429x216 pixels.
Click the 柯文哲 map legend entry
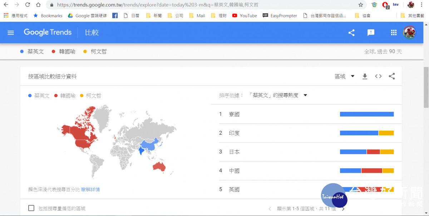tap(91, 96)
